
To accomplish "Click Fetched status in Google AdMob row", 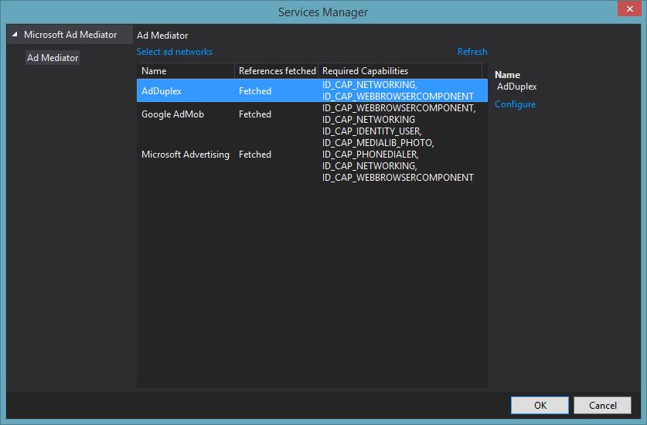I will coord(255,114).
